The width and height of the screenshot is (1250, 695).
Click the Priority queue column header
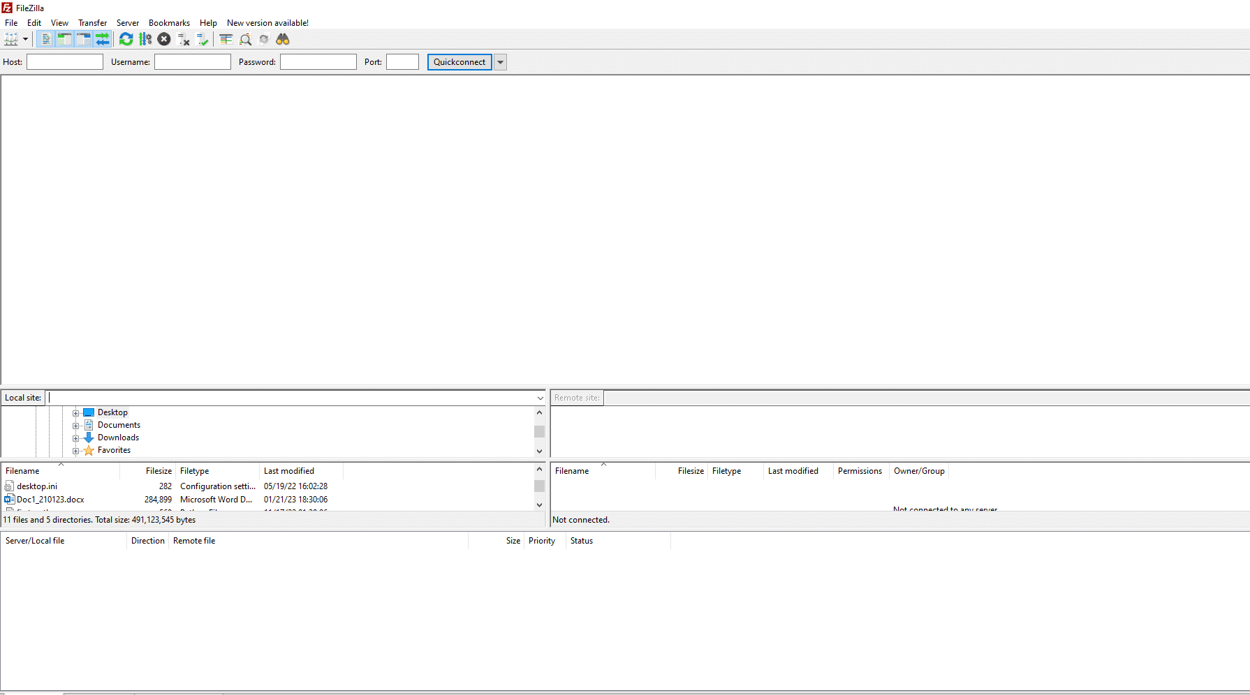pos(545,541)
